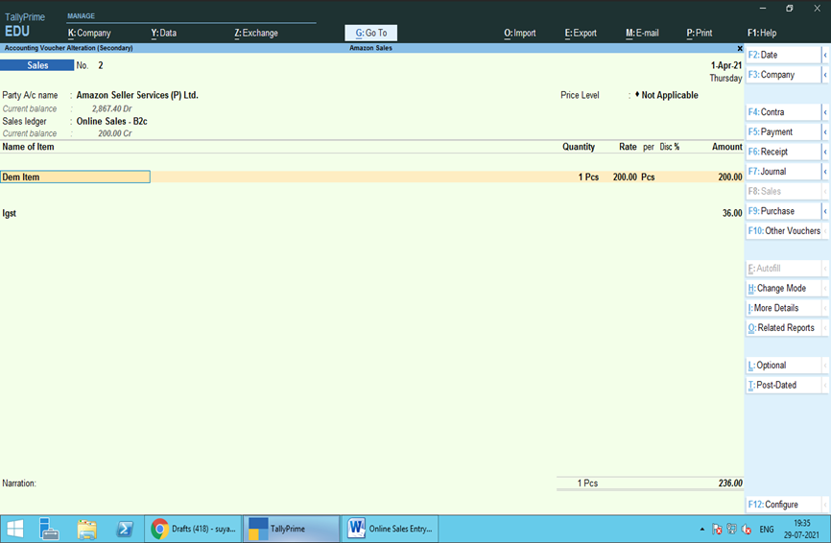
Task: Click the Party A/c name Amazon Seller Services
Action: pos(137,95)
